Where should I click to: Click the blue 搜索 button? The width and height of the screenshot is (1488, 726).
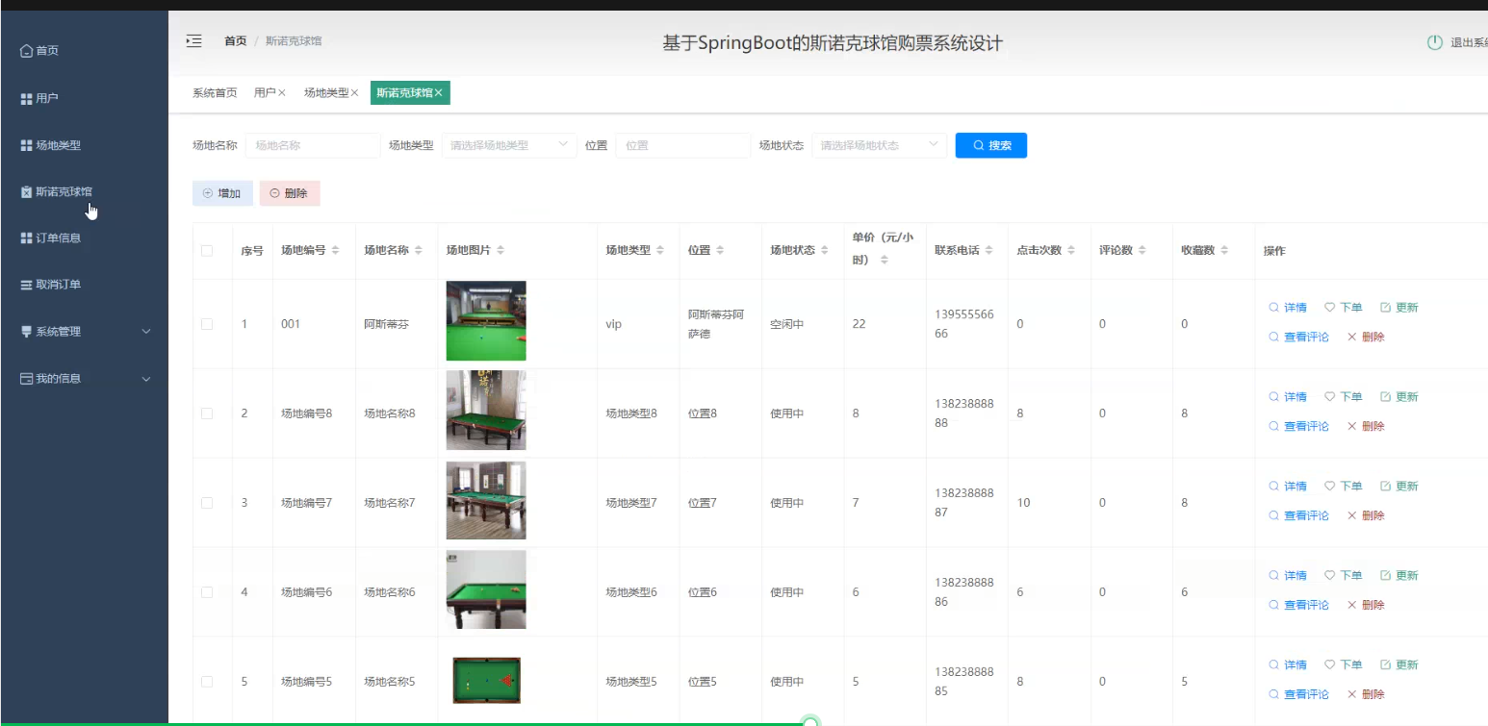pyautogui.click(x=991, y=145)
